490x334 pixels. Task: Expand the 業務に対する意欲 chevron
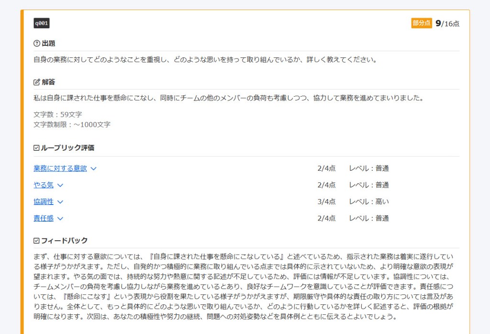[x=93, y=168]
